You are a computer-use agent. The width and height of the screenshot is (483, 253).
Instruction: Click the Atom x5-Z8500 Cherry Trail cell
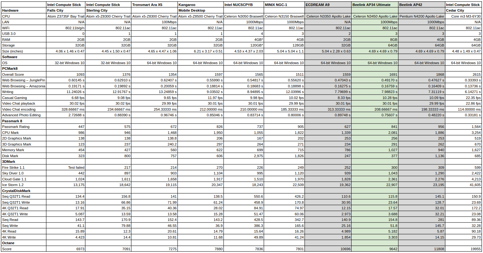click(201, 16)
